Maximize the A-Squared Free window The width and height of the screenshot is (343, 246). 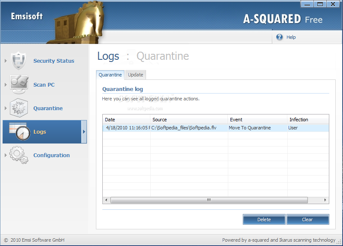coord(320,4)
